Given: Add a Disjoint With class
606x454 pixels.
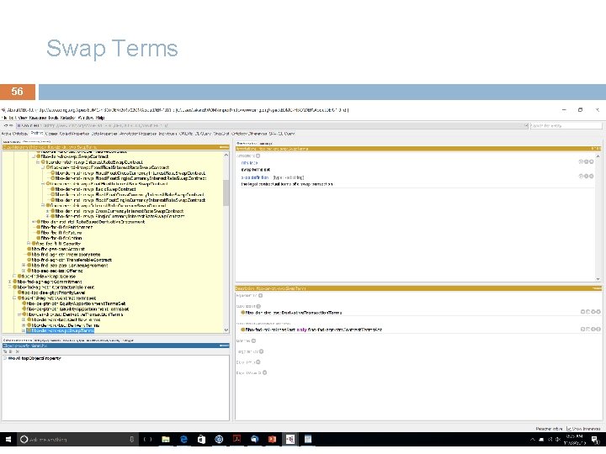Looking at the screenshot, I should tap(258, 362).
